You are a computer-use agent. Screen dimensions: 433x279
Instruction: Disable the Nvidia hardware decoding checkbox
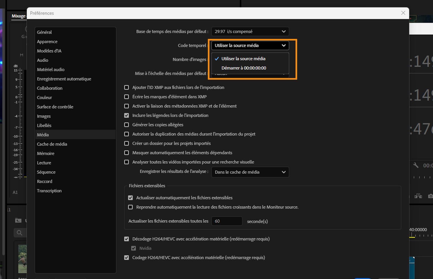coord(134,248)
